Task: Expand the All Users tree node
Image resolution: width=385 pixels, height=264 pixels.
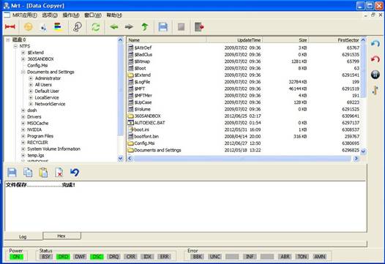Action: pos(31,85)
